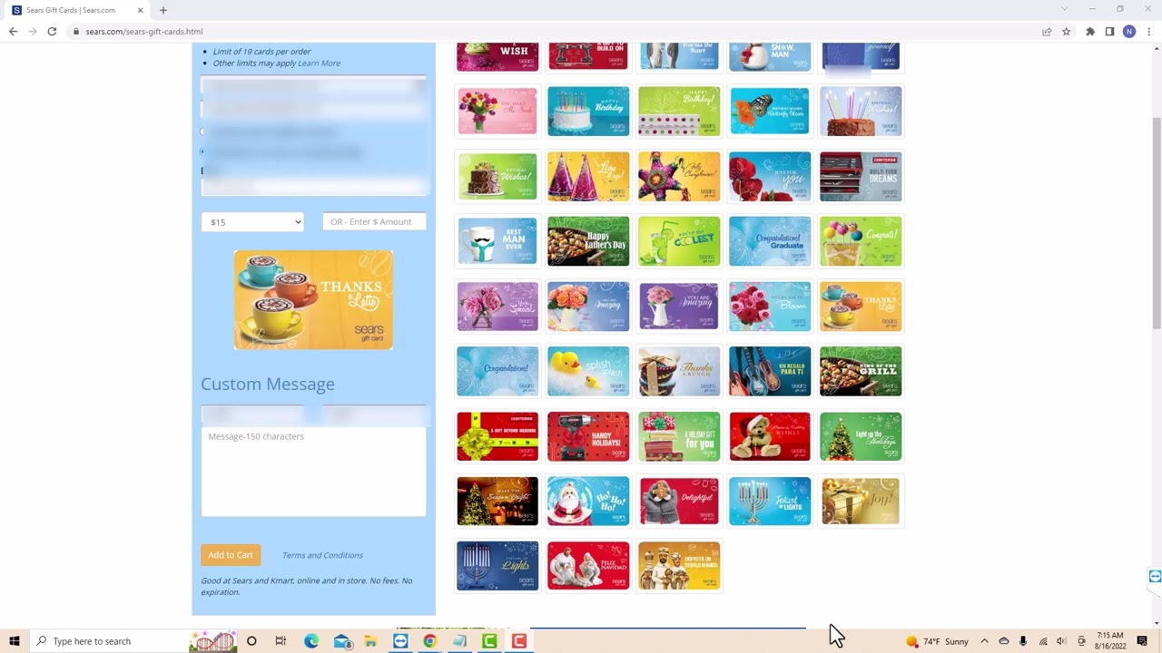Open network Wi-Fi settings in tray
Viewport: 1162px width, 653px height.
[1042, 641]
